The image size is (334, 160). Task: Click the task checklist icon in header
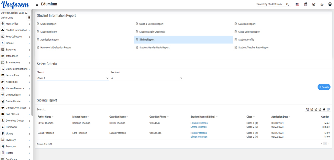click(314, 4)
